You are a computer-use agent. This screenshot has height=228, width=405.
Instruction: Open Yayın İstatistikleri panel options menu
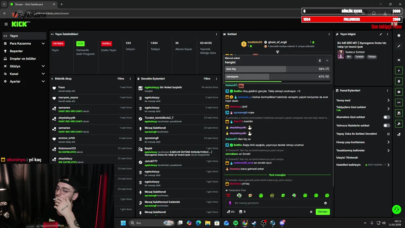point(216,34)
